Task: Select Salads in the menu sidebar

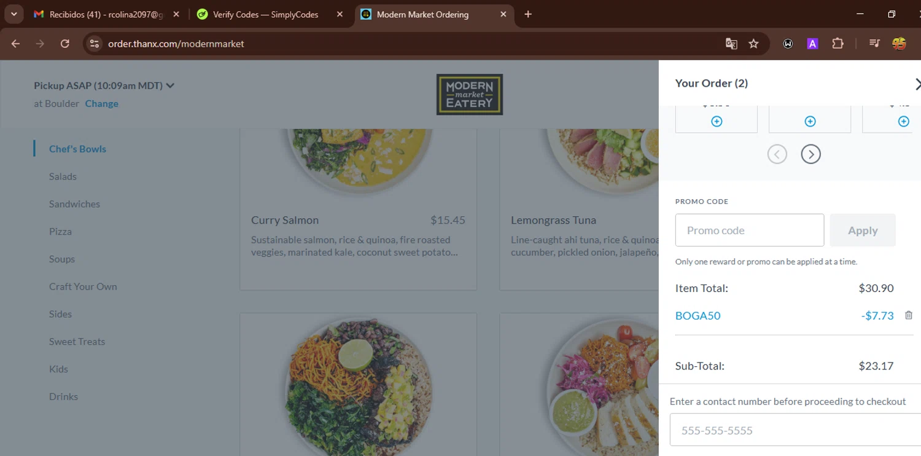Action: [x=63, y=176]
